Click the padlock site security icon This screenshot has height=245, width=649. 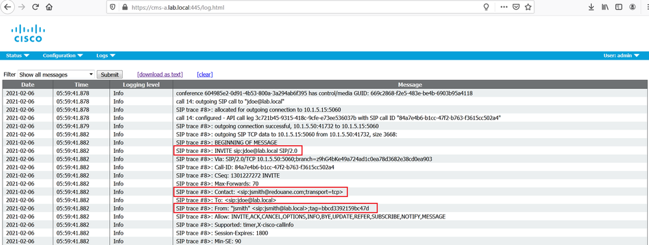pyautogui.click(x=124, y=7)
